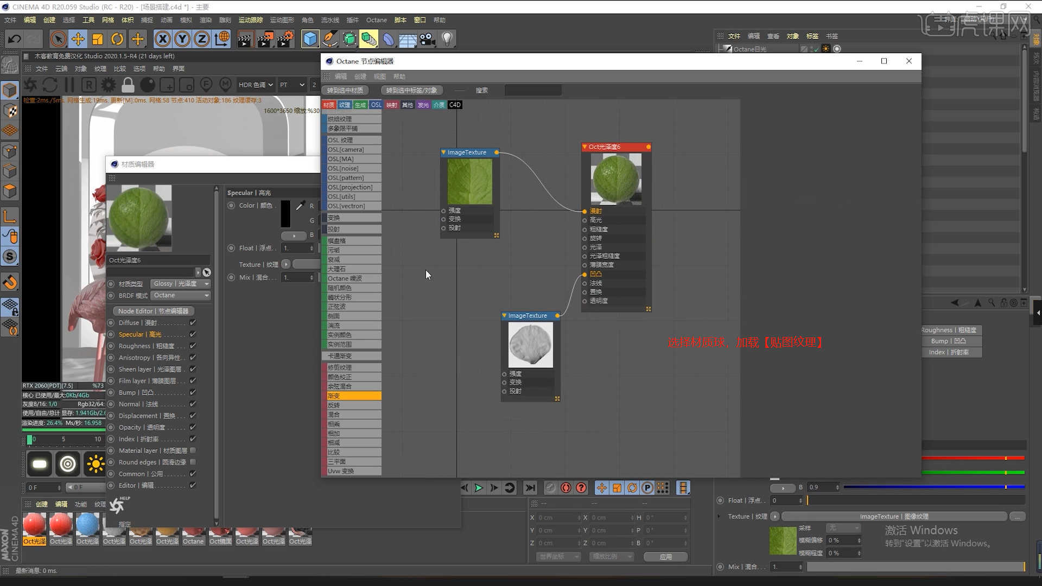Click the black Specular color swatch

pos(285,214)
